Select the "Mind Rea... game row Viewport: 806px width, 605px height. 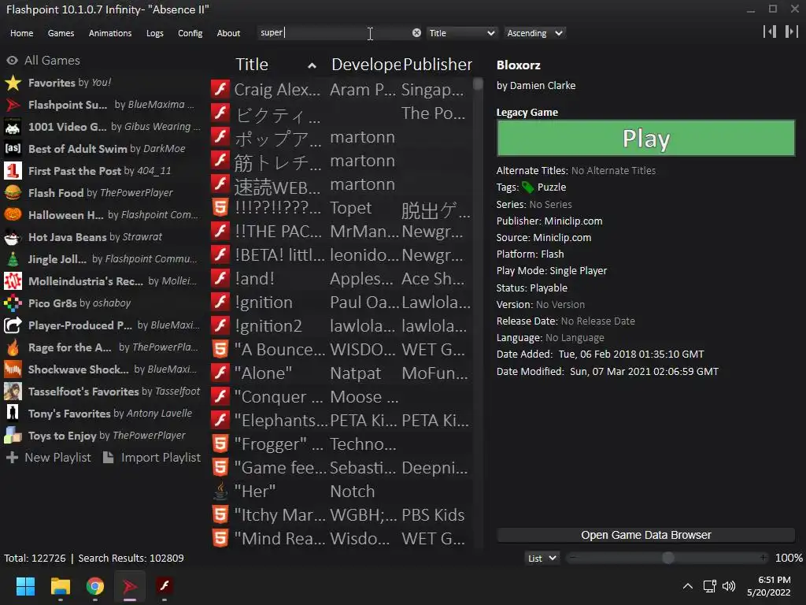[x=342, y=539]
